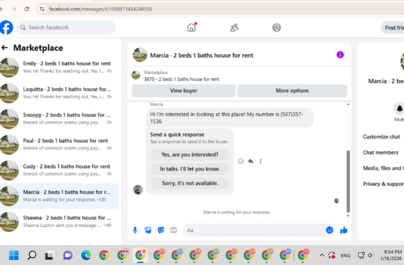
Task: Click Marcia's profile picture in chat header
Action: tap(140, 55)
